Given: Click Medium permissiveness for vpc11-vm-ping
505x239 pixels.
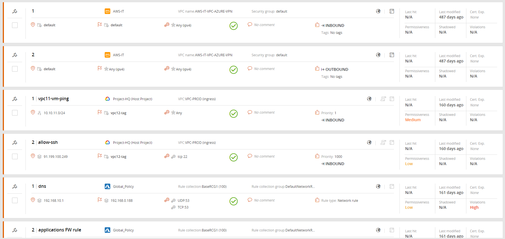Looking at the screenshot, I should pos(413,120).
